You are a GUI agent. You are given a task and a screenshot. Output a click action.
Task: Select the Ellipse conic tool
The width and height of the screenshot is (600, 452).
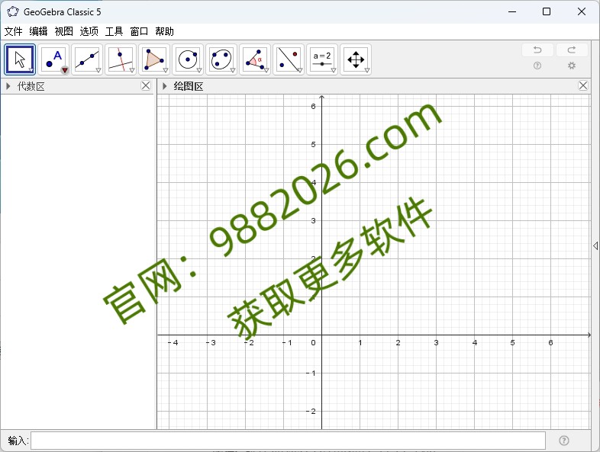tap(221, 59)
